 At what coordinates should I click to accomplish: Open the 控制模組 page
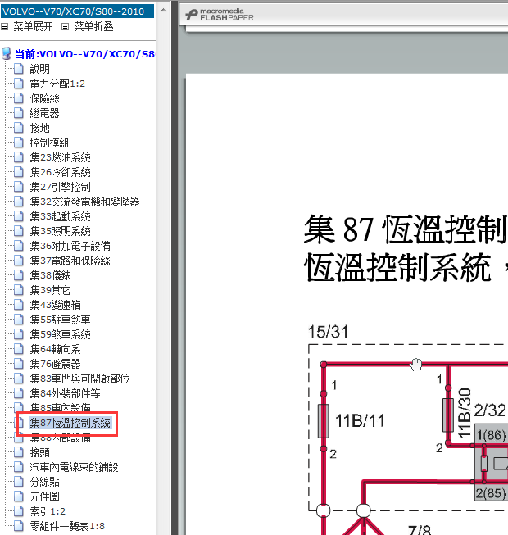pos(49,143)
